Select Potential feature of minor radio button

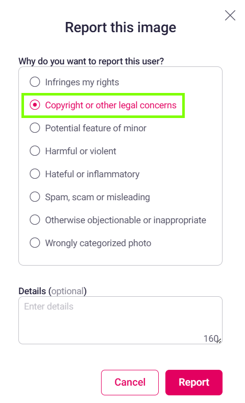point(35,128)
